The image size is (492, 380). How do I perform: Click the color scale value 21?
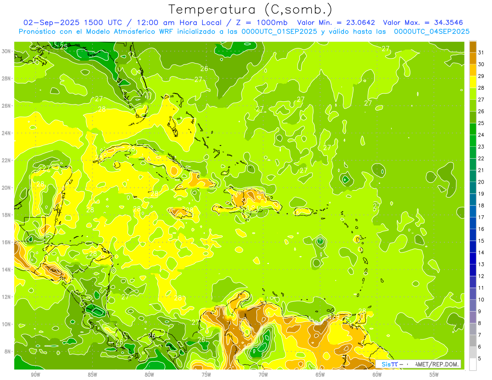click(x=481, y=170)
